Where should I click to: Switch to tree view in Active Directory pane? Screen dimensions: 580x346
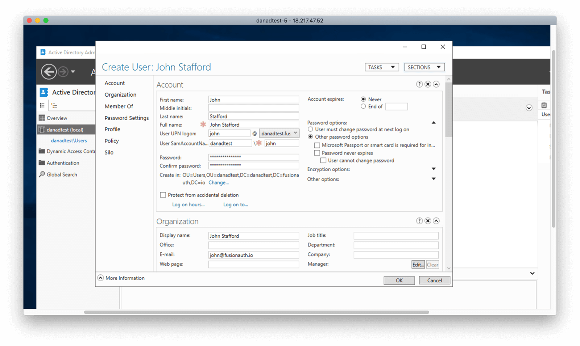tap(54, 106)
